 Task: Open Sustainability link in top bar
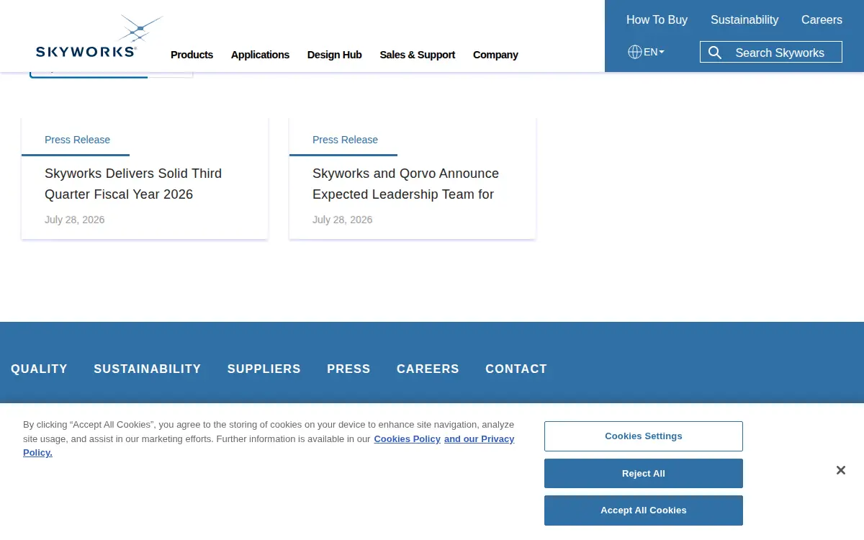click(x=744, y=20)
